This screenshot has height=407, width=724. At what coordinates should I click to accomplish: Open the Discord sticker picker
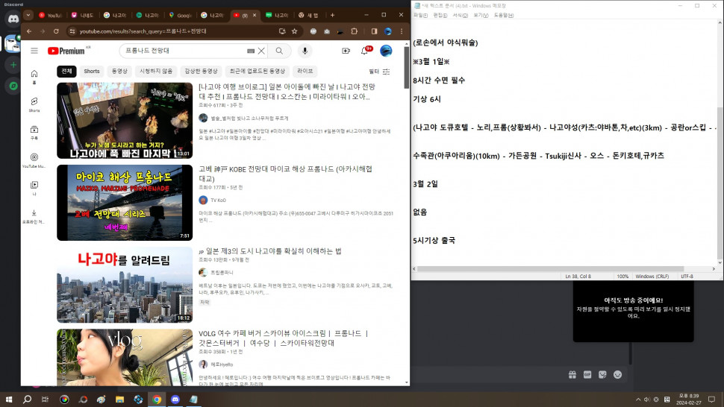click(602, 375)
